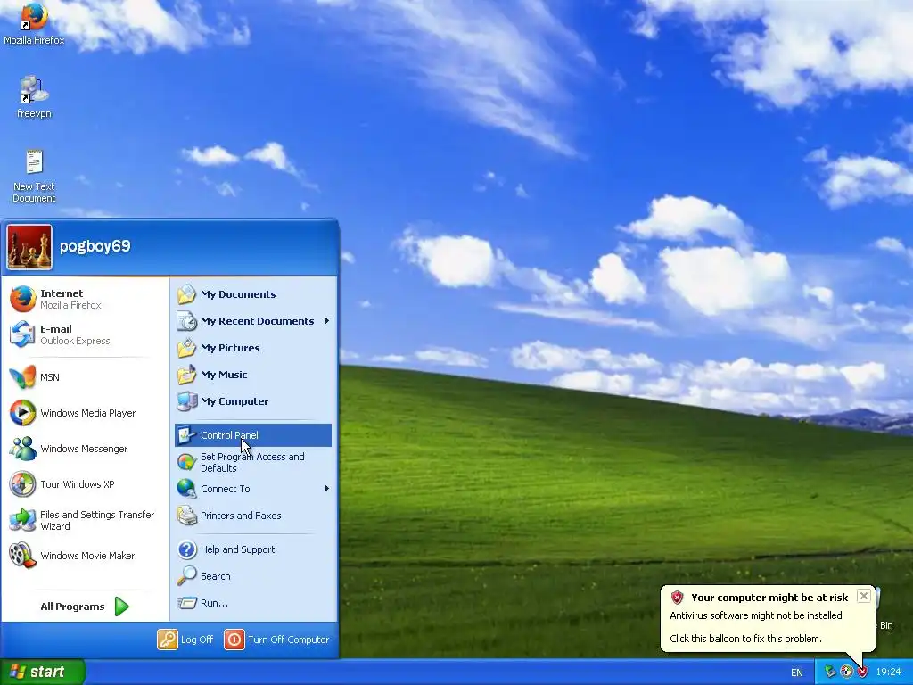Click the My Pictures folder icon
Viewport: 913px width, 685px height.
pyautogui.click(x=187, y=348)
